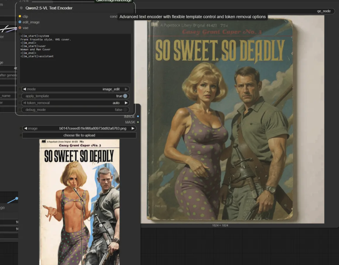
Task: Toggle the debug_mode switch
Action: (125, 110)
